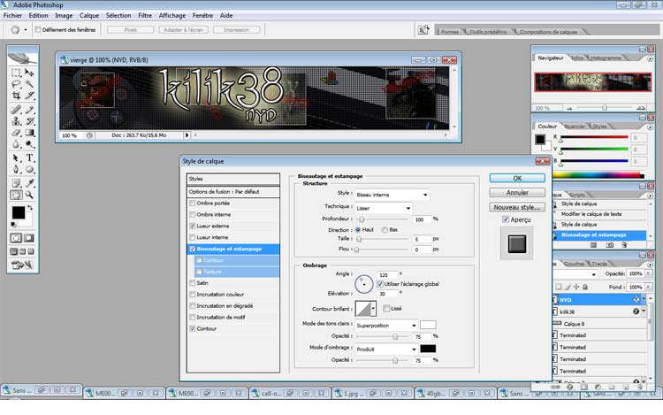
Task: Open Mode d'ombrage dropdown showing Produit
Action: [x=386, y=349]
